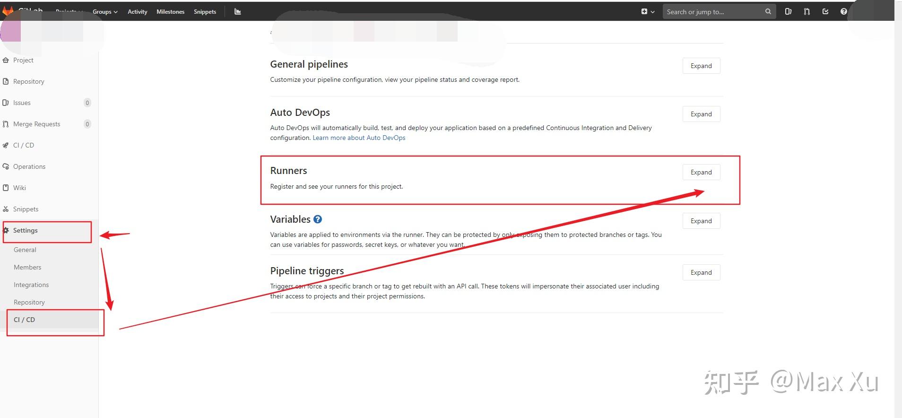Click the Wiki book icon in the sidebar
Image resolution: width=902 pixels, height=418 pixels.
pyautogui.click(x=6, y=188)
